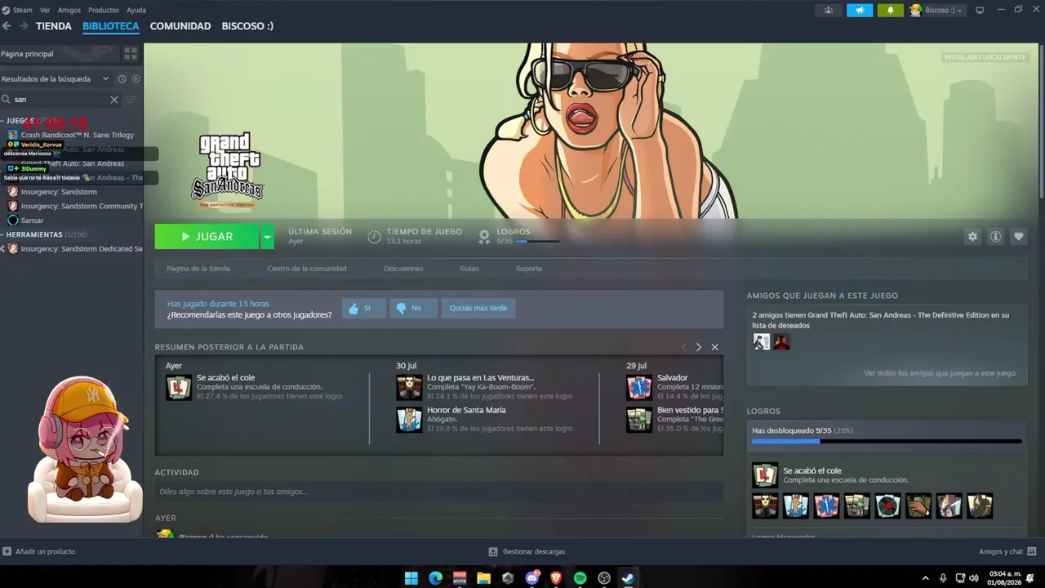This screenshot has height=588, width=1045.
Task: Open 'Ver todos los amigos que juegan a este juego'
Action: click(x=940, y=373)
